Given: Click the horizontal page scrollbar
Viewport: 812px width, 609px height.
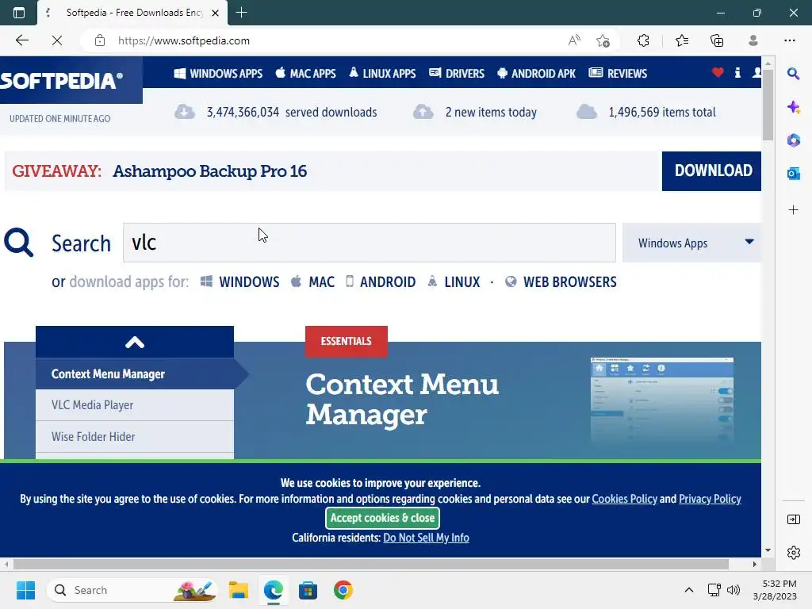Looking at the screenshot, I should coord(371,564).
